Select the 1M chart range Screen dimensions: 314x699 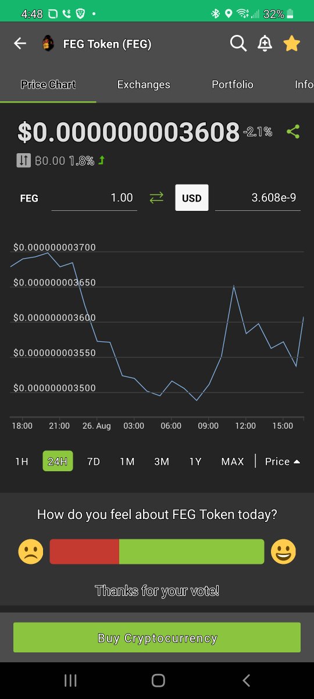[127, 461]
